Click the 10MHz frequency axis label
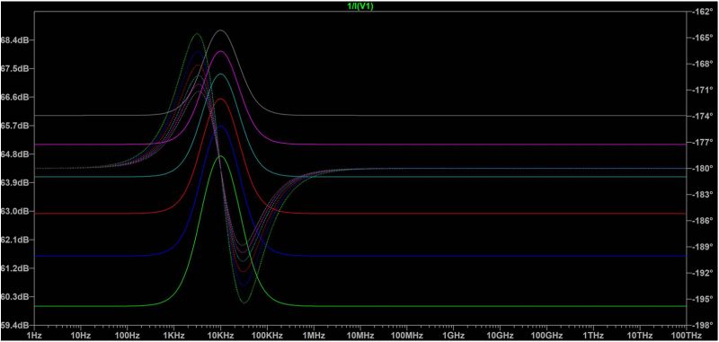Screen dimensions: 719x342 [360, 336]
